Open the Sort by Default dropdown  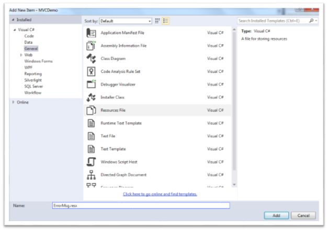tap(126, 21)
